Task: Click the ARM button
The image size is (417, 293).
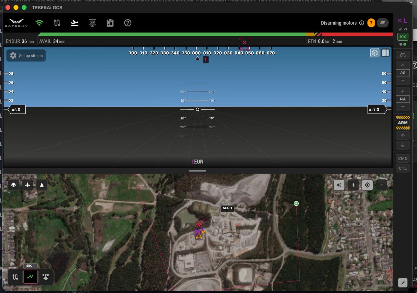Action: click(x=403, y=123)
